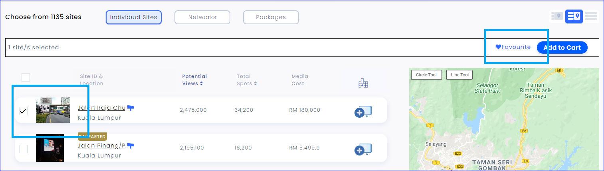Viewport: 604px width, 171px height.
Task: Click the heart Favourite icon
Action: point(498,47)
